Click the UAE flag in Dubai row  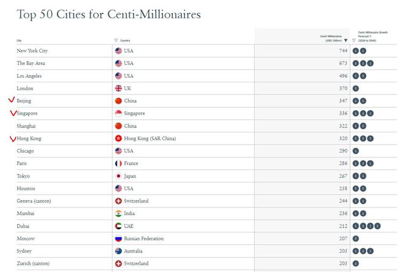point(118,226)
